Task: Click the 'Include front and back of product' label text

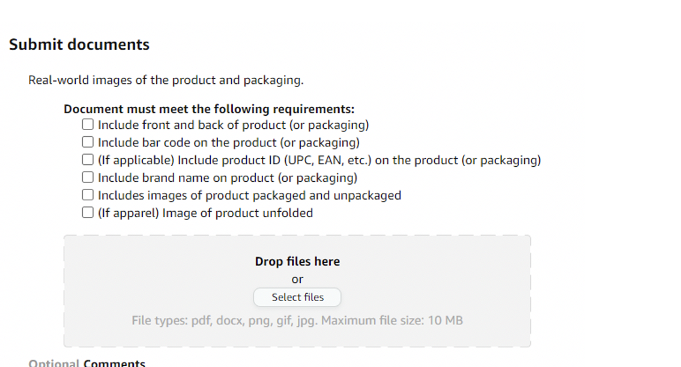Action: point(233,125)
